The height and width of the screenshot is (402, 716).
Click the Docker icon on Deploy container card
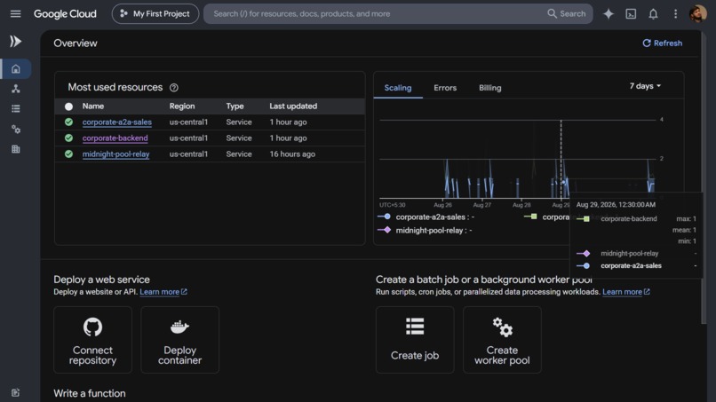(x=179, y=327)
